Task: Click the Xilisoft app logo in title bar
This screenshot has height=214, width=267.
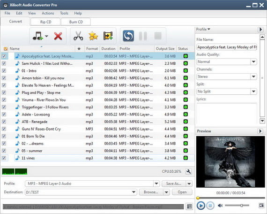Action: 6,5
